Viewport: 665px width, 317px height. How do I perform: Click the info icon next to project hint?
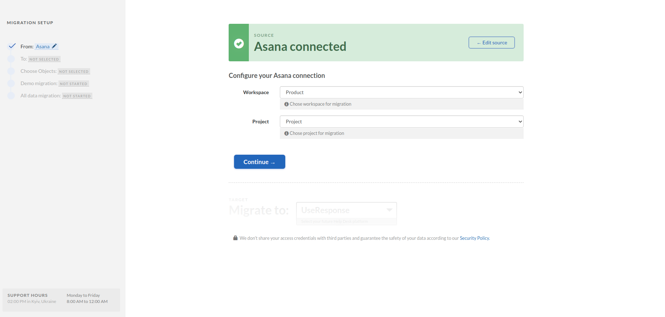tap(286, 133)
